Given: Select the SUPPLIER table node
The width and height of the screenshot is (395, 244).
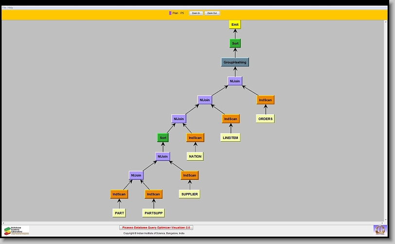Looking at the screenshot, I should tap(189, 194).
